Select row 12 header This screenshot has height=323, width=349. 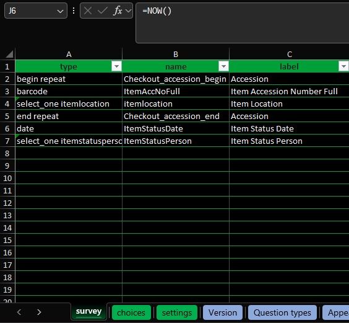pos(7,203)
